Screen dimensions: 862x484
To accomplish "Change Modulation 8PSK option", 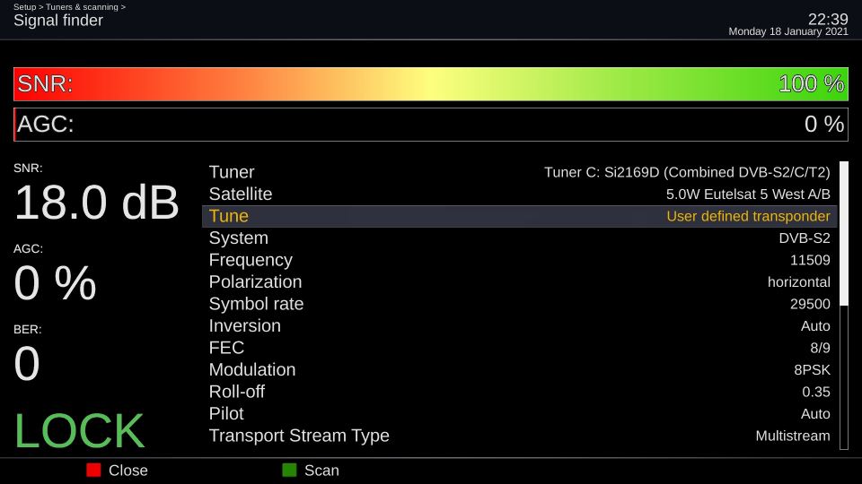I will [812, 370].
